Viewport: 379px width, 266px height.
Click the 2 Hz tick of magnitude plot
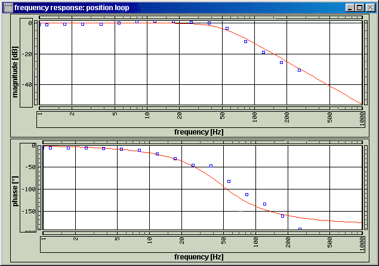pos(72,114)
